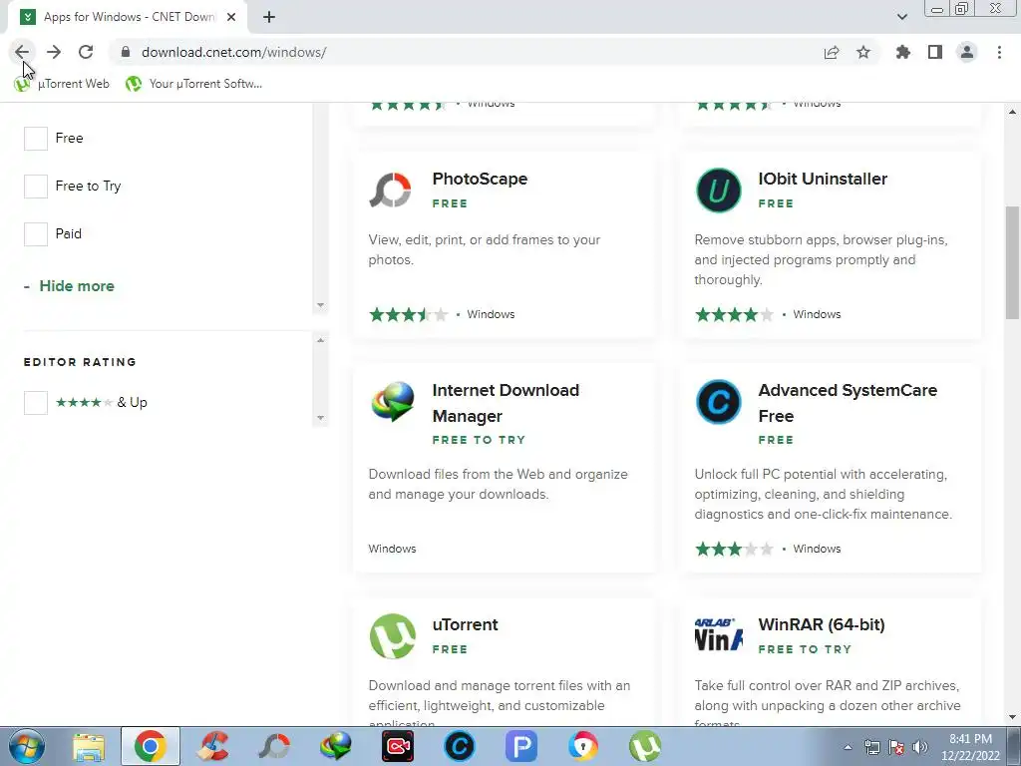Toggle Chrome side panel icon
The image size is (1021, 766).
935,52
